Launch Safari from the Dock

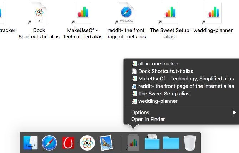tap(49, 143)
